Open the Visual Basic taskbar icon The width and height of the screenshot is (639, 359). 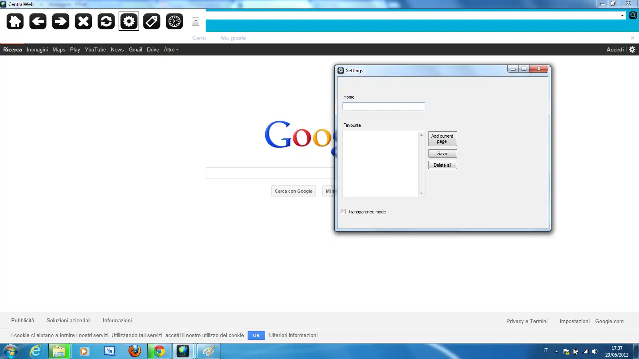pyautogui.click(x=109, y=351)
